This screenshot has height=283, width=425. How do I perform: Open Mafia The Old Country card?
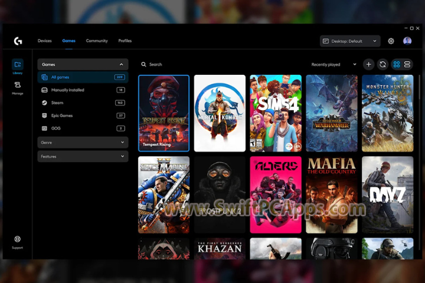332,195
